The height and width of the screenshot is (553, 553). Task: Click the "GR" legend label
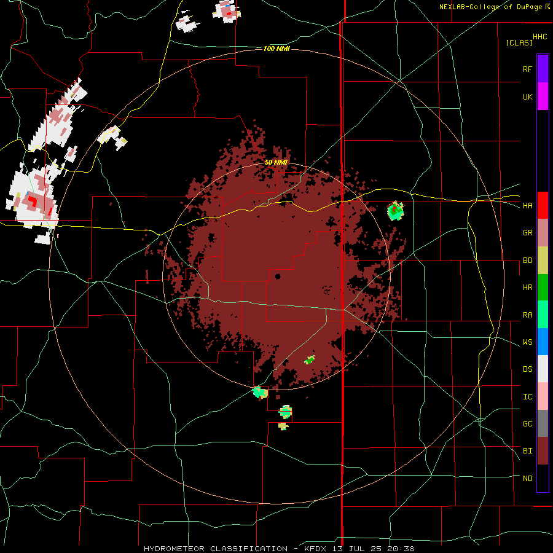pos(527,233)
